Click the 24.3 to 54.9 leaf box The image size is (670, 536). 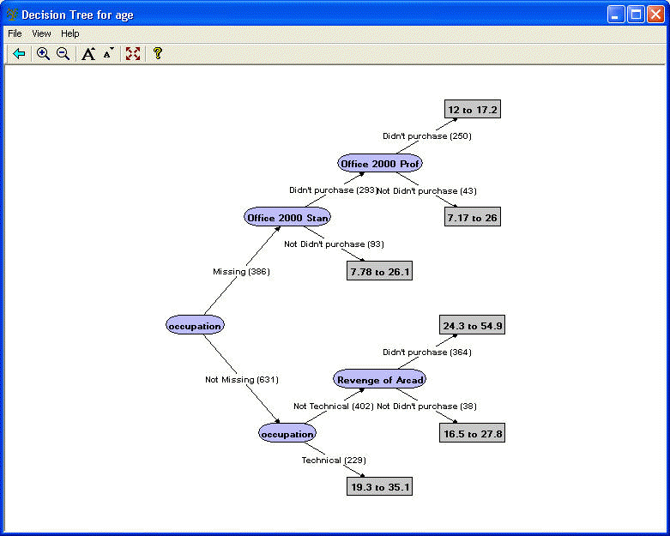click(x=472, y=326)
